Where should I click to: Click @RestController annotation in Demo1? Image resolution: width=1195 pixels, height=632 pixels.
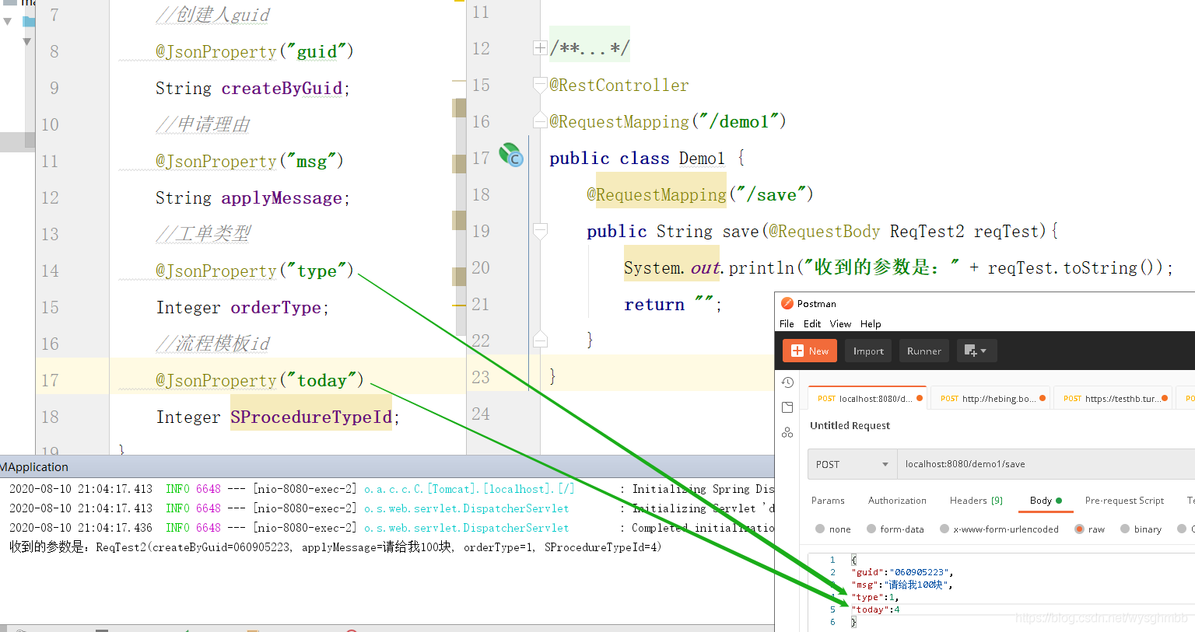tap(619, 85)
